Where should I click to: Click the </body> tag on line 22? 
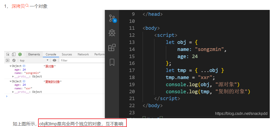[x=153, y=106]
